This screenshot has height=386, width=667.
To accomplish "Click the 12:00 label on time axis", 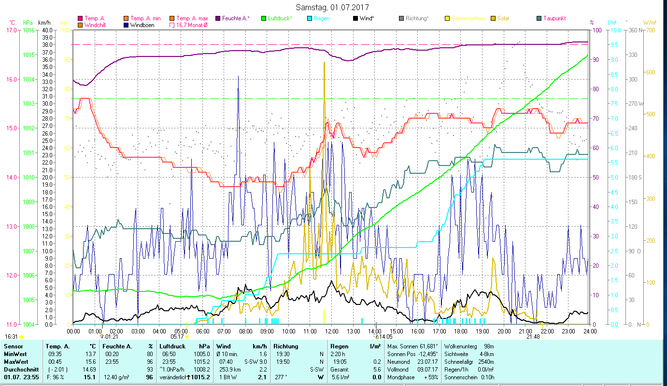I will coord(332,331).
